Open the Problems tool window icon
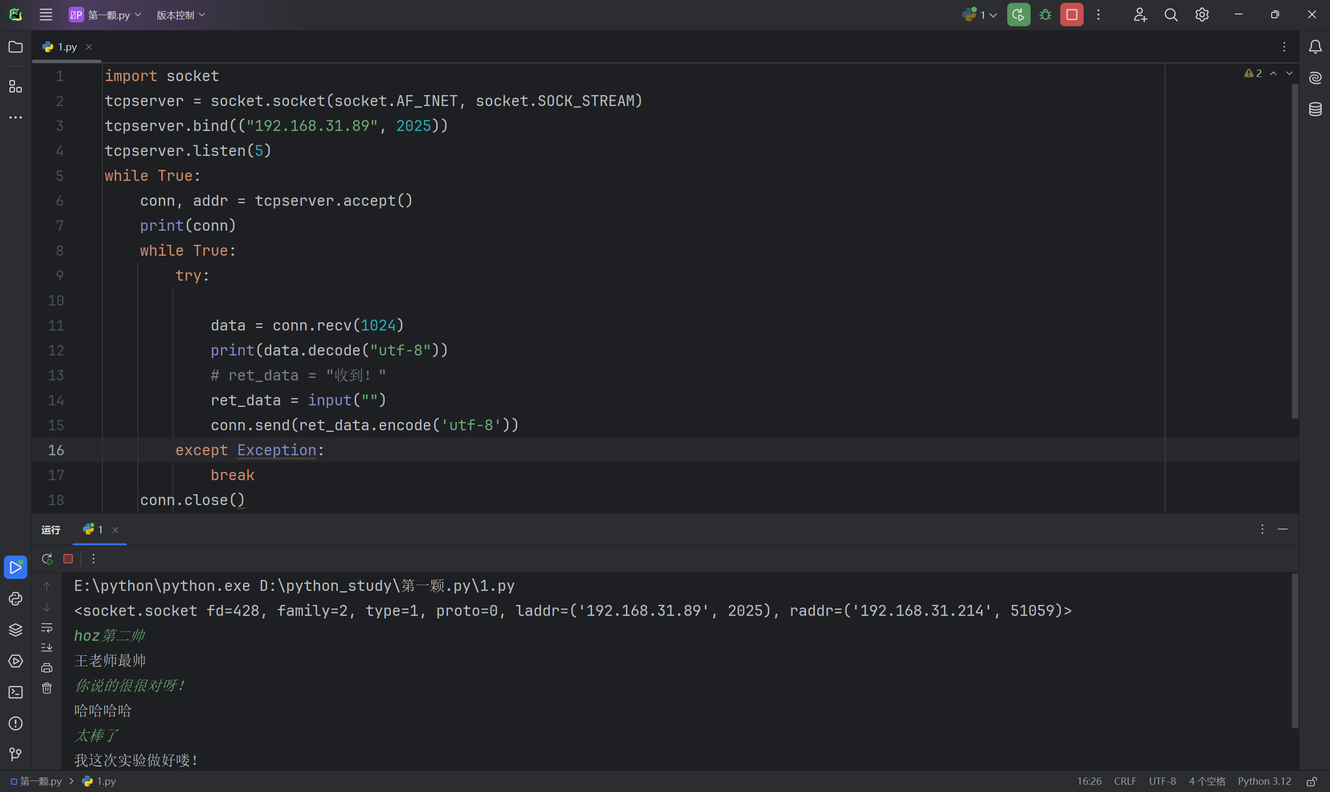Image resolution: width=1330 pixels, height=792 pixels. coord(16,723)
